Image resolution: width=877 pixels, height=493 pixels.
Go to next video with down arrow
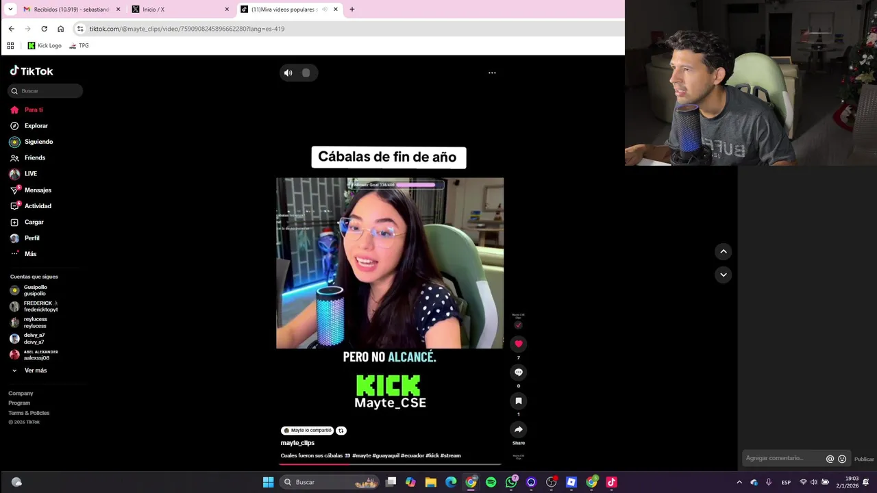pyautogui.click(x=724, y=275)
